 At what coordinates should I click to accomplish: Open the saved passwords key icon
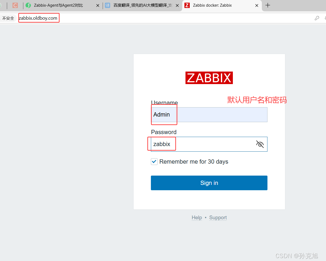(317, 18)
